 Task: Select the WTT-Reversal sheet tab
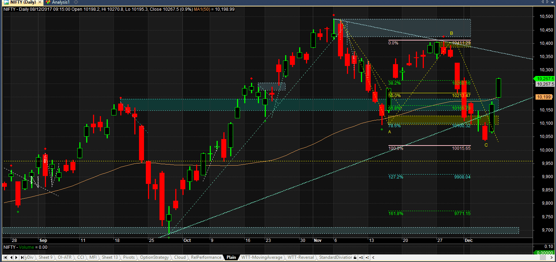pyautogui.click(x=301, y=257)
